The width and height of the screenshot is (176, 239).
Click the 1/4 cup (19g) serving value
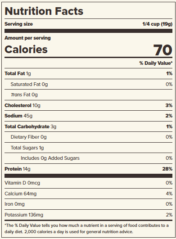pos(158,24)
